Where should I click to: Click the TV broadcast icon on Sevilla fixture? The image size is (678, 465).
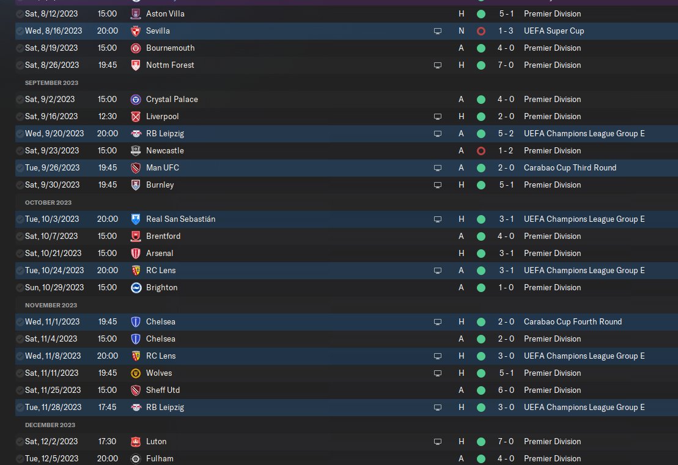[437, 31]
